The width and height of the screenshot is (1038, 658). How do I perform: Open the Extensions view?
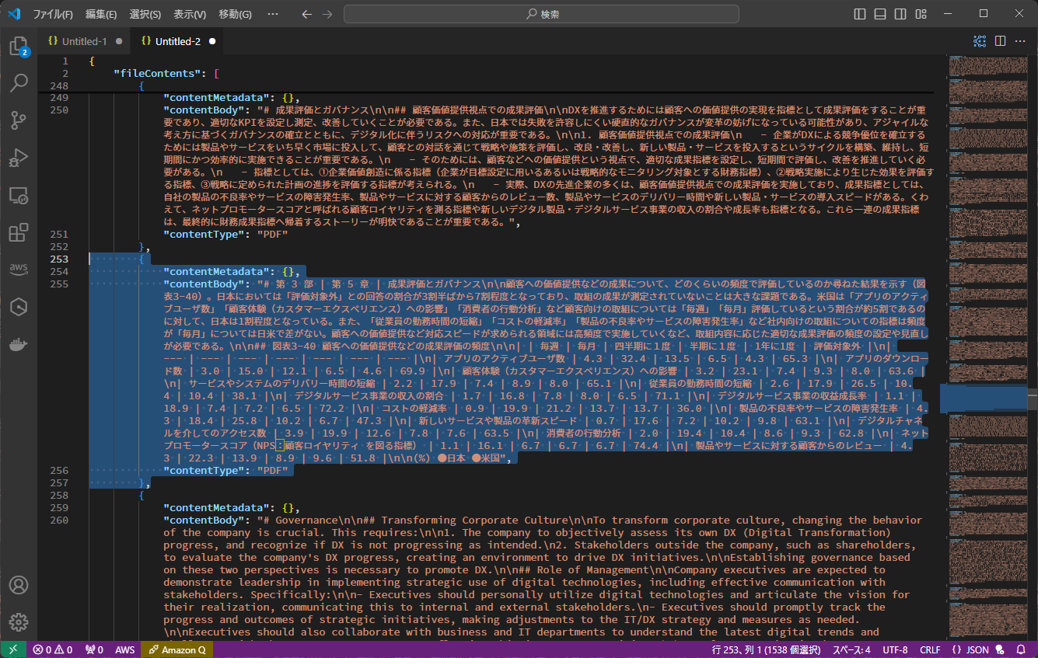pyautogui.click(x=19, y=232)
